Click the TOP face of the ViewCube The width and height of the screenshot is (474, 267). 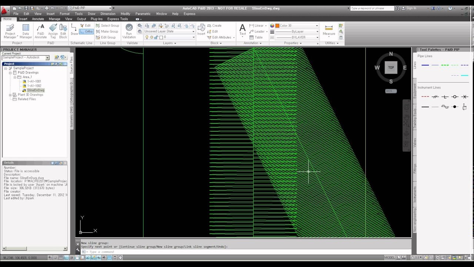click(x=391, y=67)
